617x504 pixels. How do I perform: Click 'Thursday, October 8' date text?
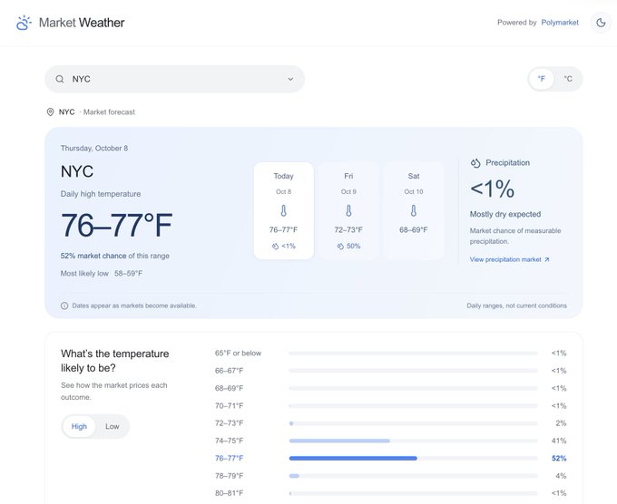click(x=94, y=149)
